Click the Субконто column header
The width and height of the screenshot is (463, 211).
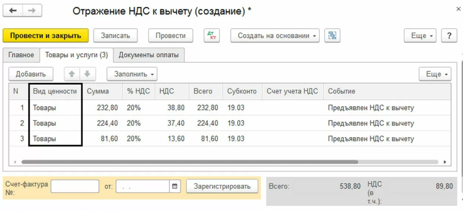[x=242, y=91]
